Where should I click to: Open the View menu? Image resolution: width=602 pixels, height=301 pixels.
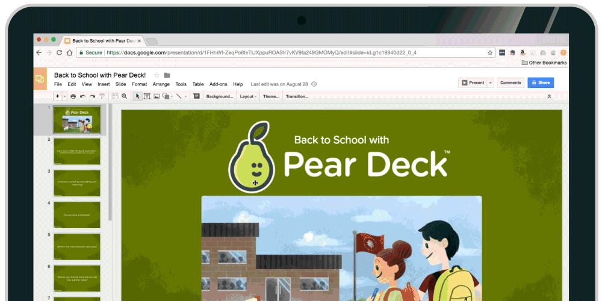(87, 84)
